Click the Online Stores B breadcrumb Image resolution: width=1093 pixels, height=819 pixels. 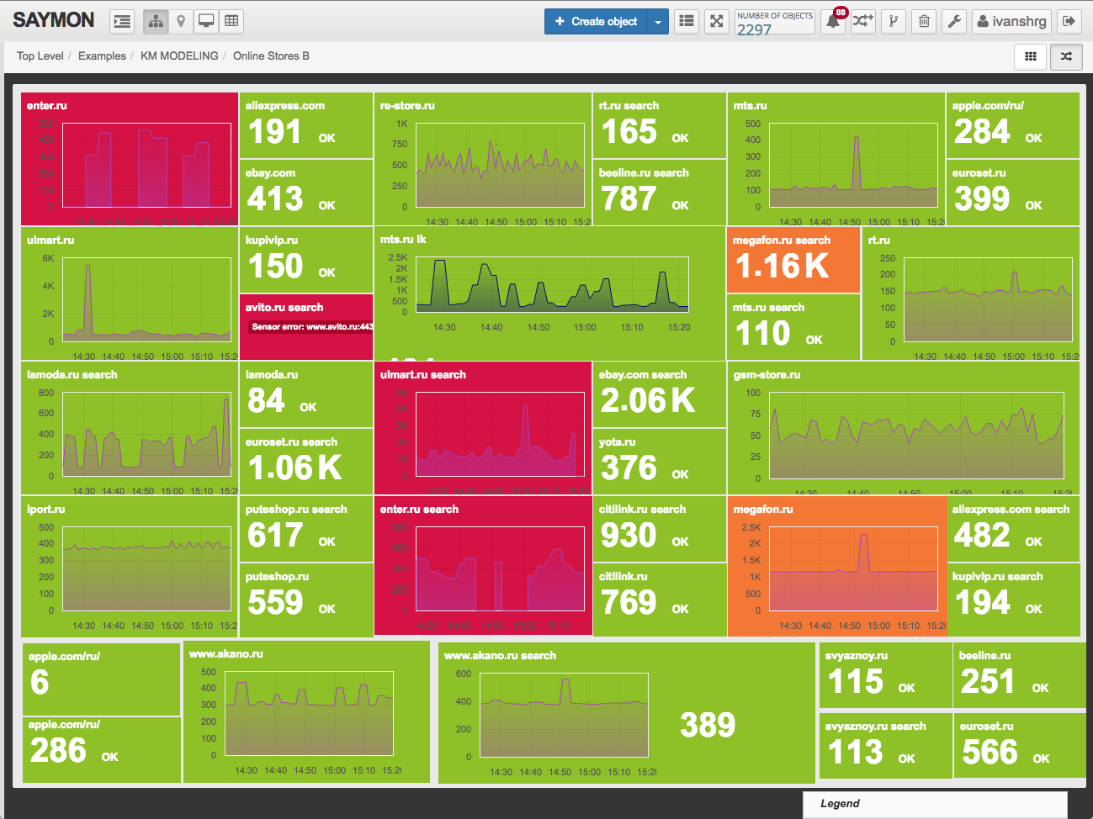click(271, 55)
